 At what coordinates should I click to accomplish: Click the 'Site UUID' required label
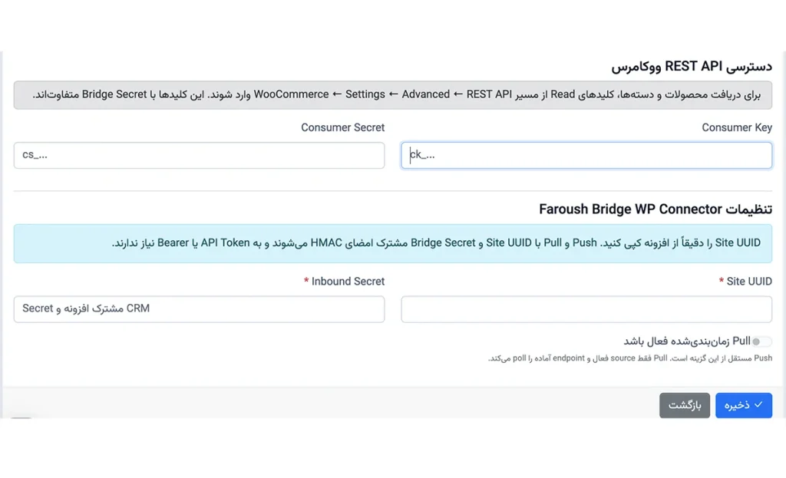(745, 282)
